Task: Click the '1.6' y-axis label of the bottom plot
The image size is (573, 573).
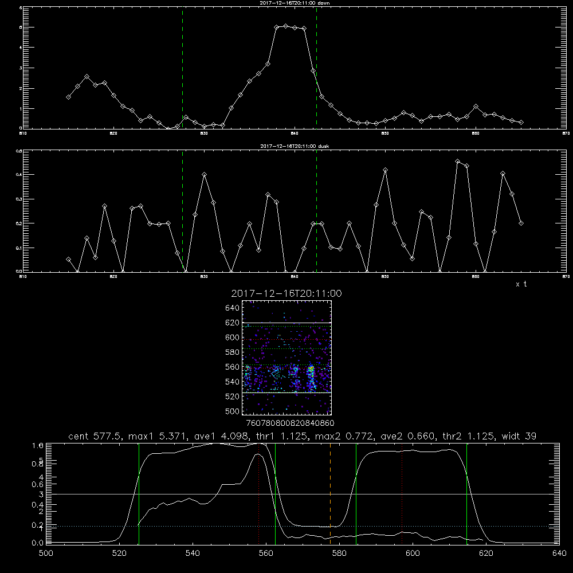Action: click(38, 445)
